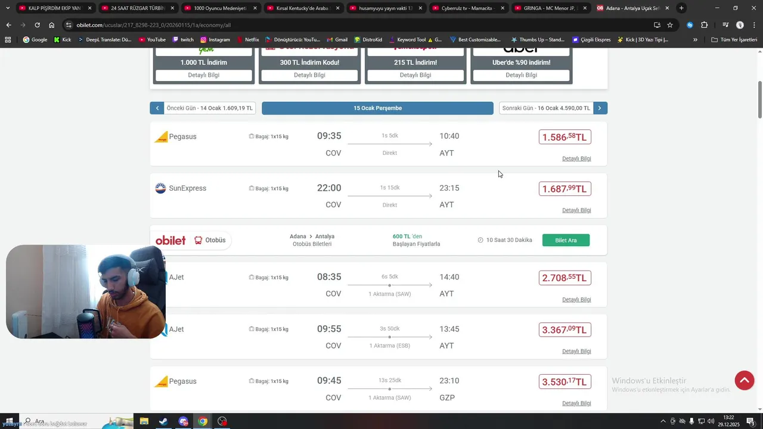Click the red scroll-to-top arrow button

[x=744, y=381]
